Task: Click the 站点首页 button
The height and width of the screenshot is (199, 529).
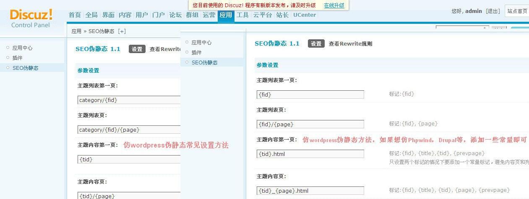Action: click(517, 11)
